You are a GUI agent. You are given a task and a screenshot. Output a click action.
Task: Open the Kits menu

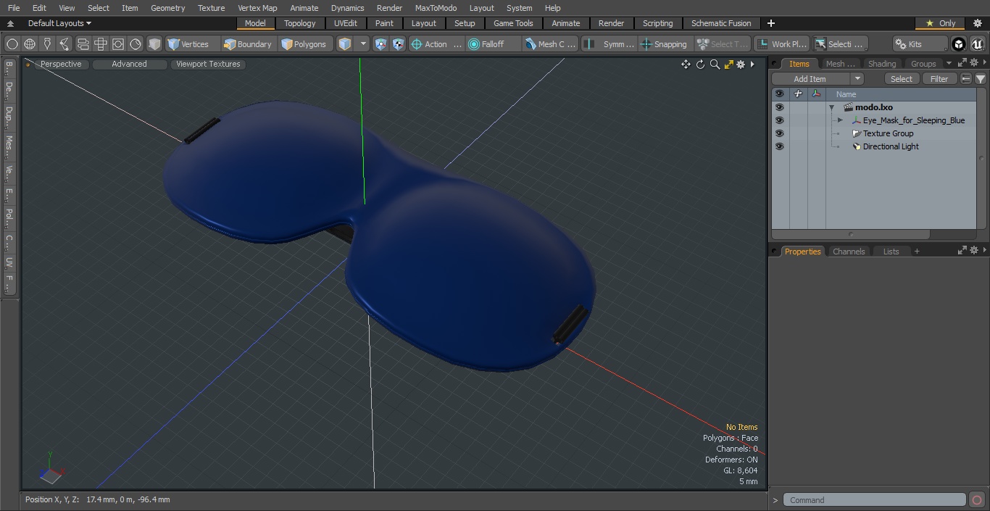920,44
